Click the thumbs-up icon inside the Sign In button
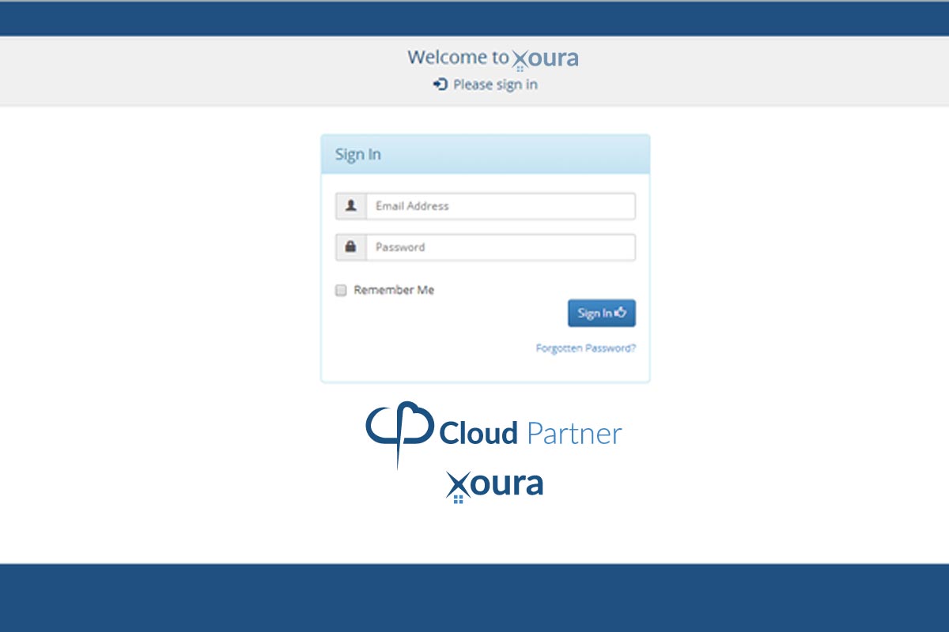The height and width of the screenshot is (632, 949). pos(622,313)
